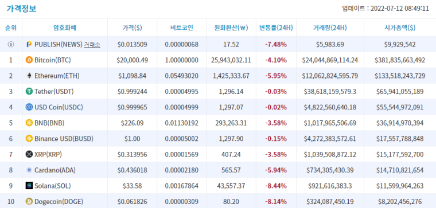Open Binance USD(BUSD) coin name
Image resolution: width=436 pixels, height=208 pixels.
[x=64, y=139]
